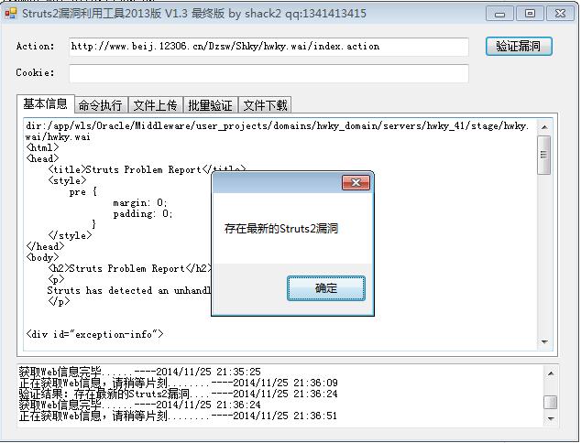
Task: Click the last log entry line
Action: tap(178, 416)
